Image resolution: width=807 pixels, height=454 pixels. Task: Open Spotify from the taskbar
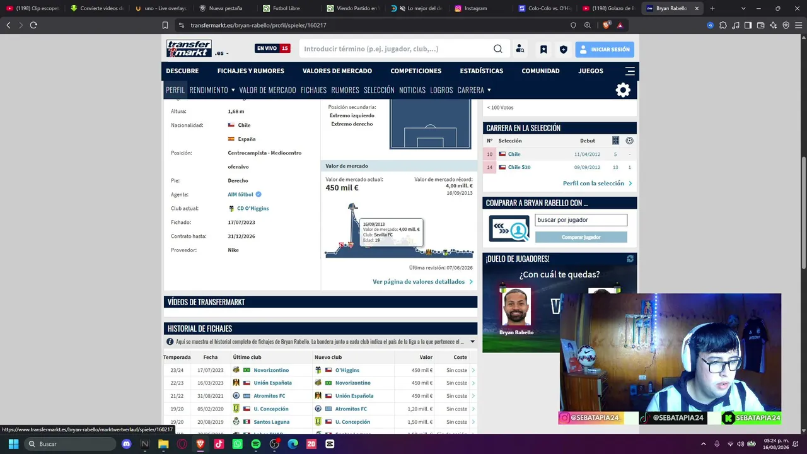pyautogui.click(x=256, y=444)
